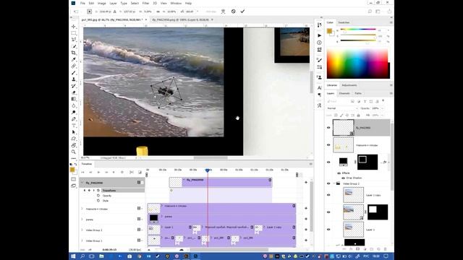Switch to the Channels tab
The width and height of the screenshot is (463, 260).
coord(344,93)
